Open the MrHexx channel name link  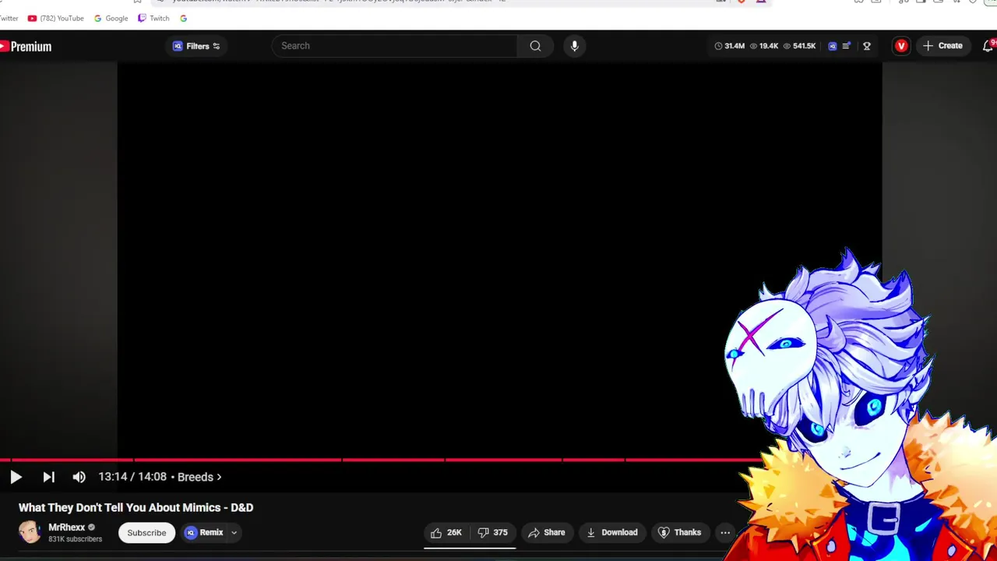[67, 527]
